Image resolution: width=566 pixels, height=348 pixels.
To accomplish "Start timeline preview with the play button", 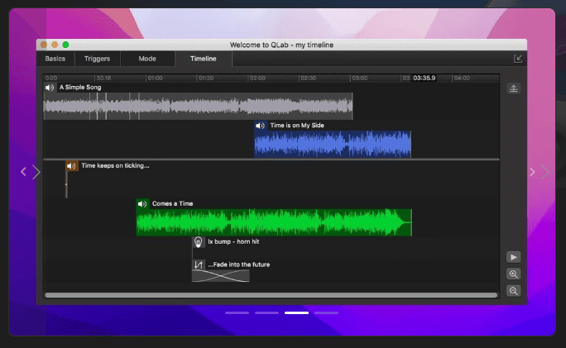I will click(514, 257).
